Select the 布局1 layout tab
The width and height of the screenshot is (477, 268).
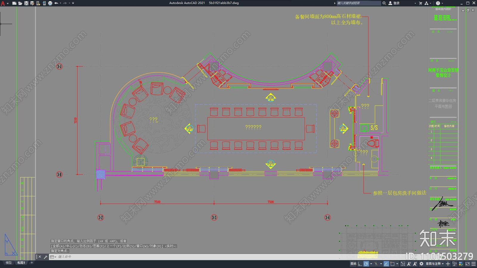(x=21, y=263)
